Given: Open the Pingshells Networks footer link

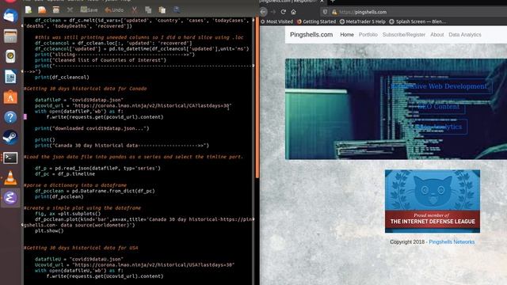Looking at the screenshot, I should click(452, 242).
